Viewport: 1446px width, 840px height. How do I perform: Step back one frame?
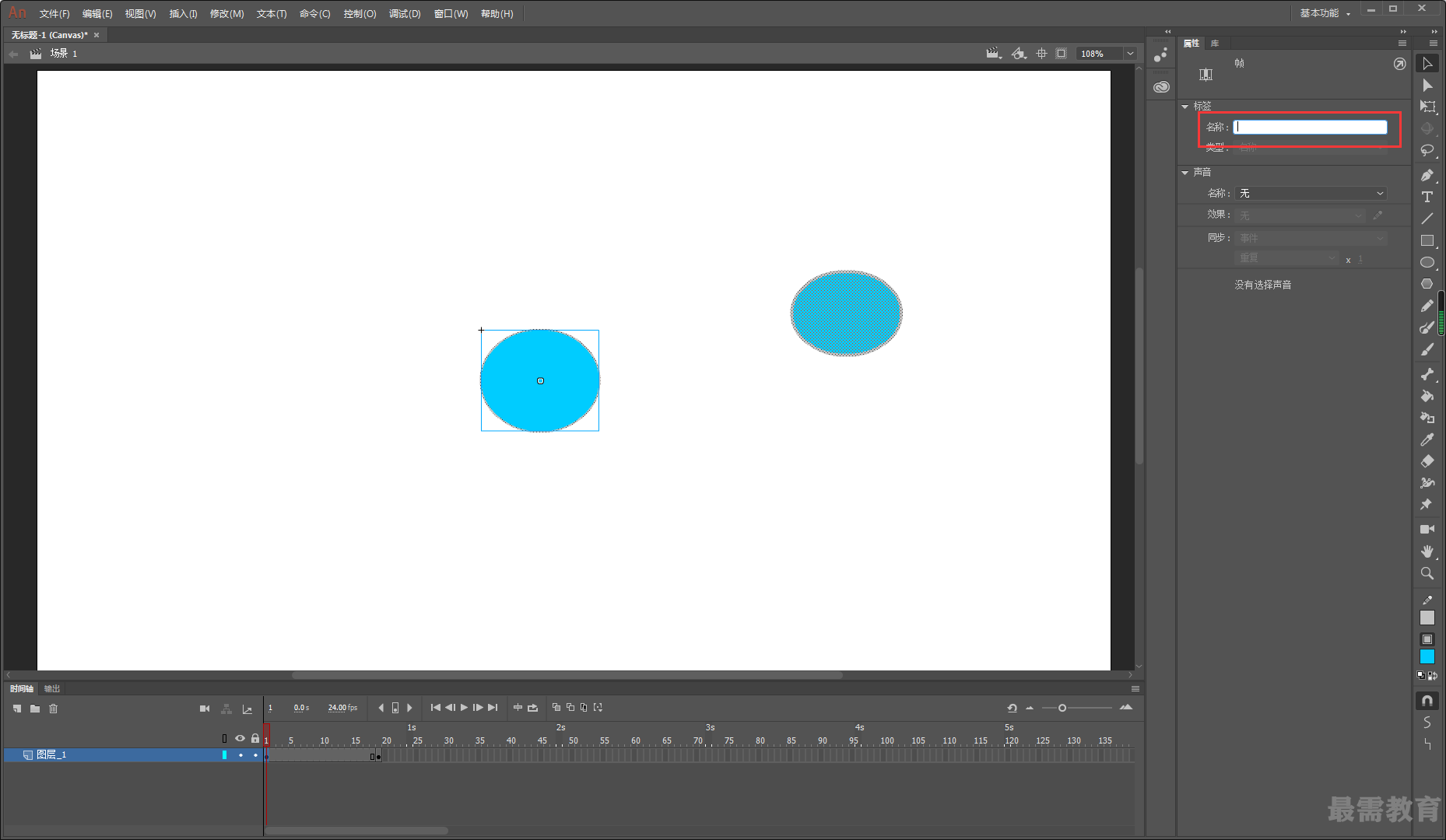pyautogui.click(x=450, y=708)
